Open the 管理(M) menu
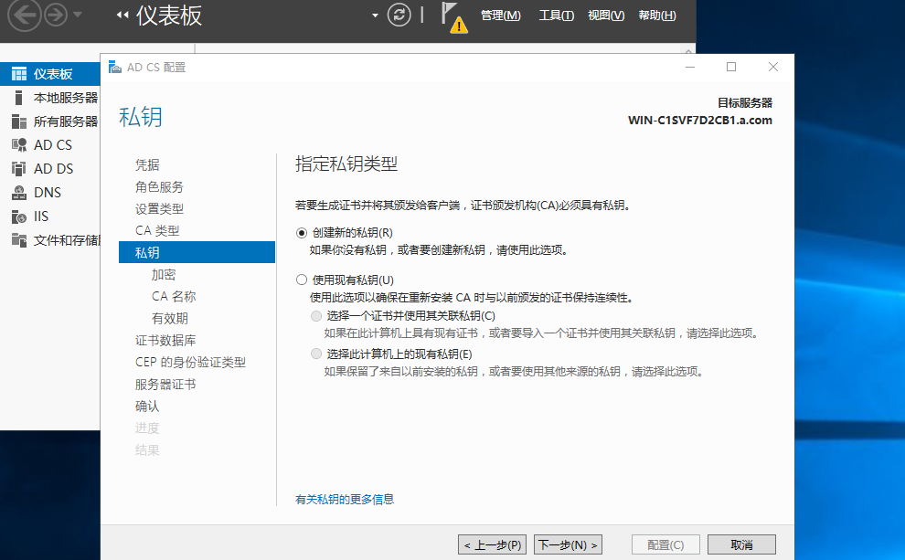Viewport: 905px width, 560px height. coord(500,16)
